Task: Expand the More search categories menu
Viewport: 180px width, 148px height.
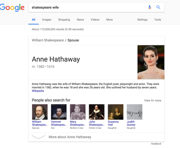Action: (109, 20)
